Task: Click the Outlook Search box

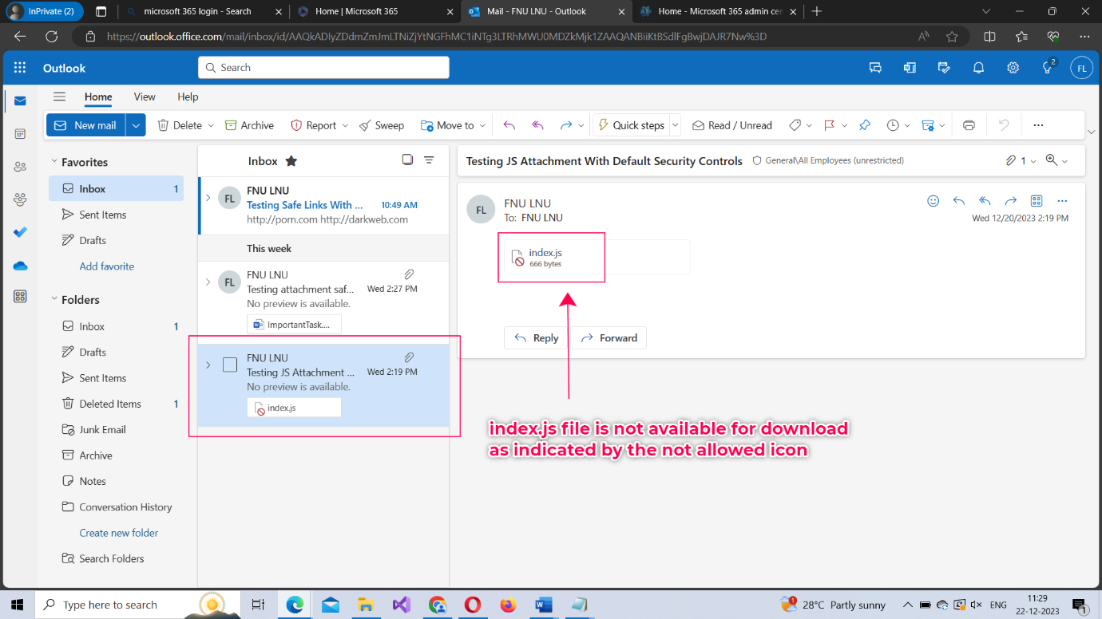Action: pyautogui.click(x=323, y=68)
